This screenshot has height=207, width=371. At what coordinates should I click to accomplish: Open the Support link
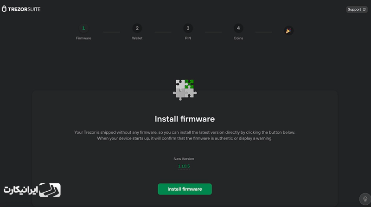coord(357,9)
